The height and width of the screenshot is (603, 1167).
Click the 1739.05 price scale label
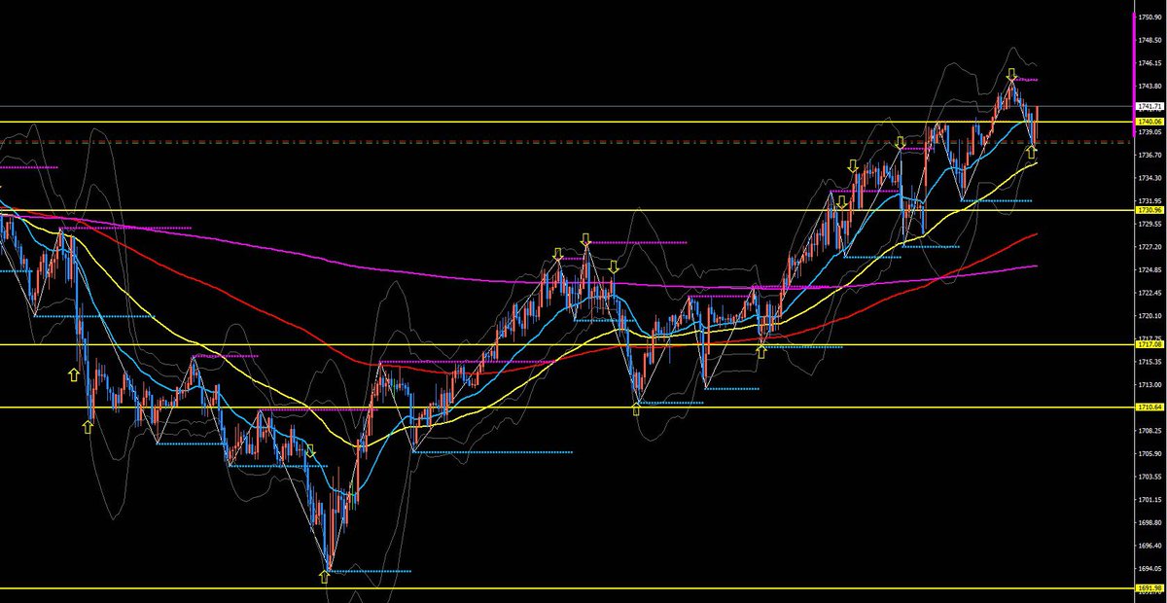[x=1150, y=132]
